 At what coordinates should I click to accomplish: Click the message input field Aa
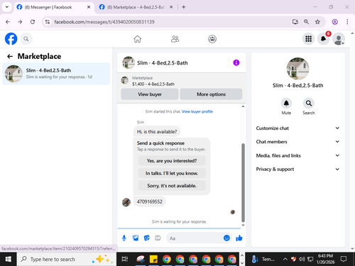[194, 238]
